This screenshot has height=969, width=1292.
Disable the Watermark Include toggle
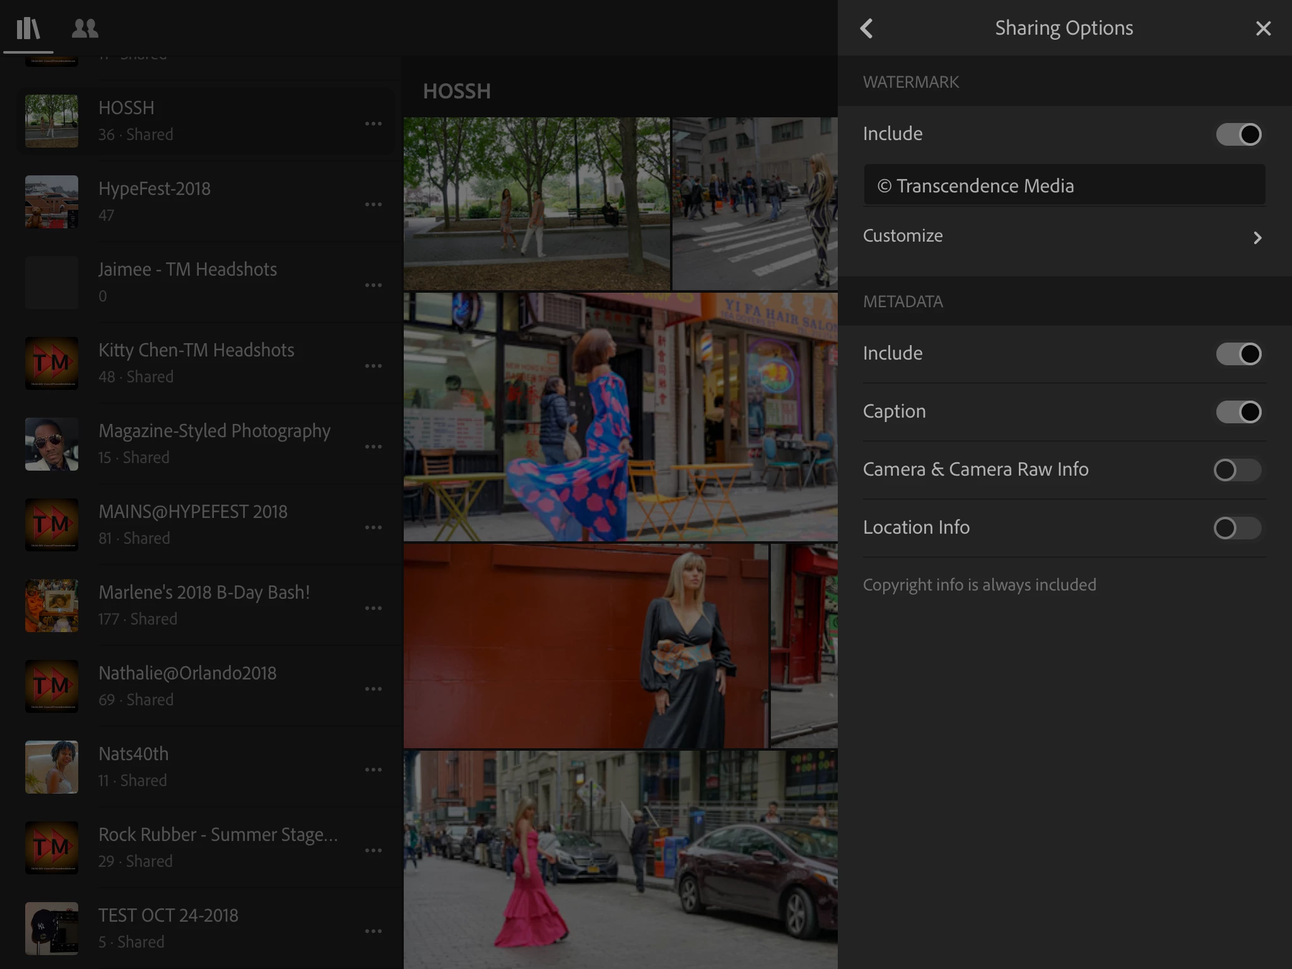(x=1238, y=134)
